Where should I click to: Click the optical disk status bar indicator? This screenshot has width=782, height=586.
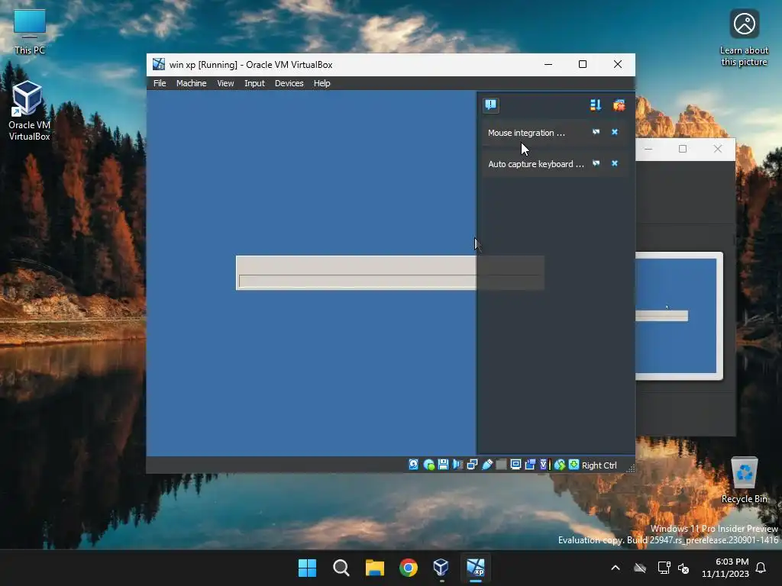(x=428, y=465)
